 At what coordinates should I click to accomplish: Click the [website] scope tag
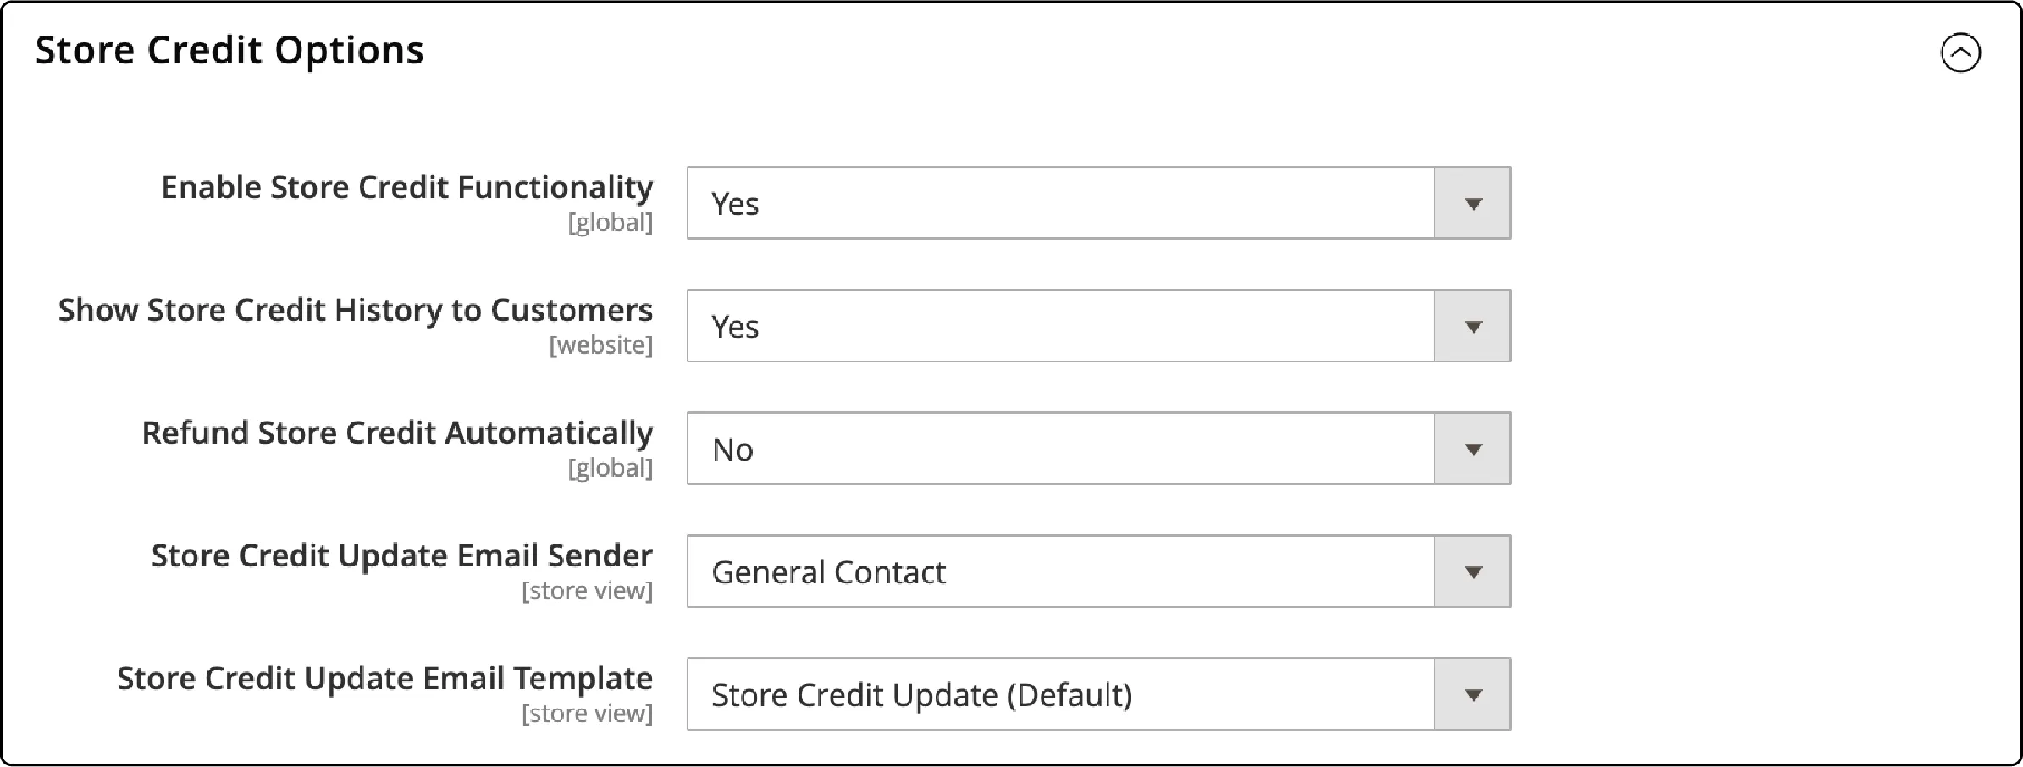tap(601, 345)
